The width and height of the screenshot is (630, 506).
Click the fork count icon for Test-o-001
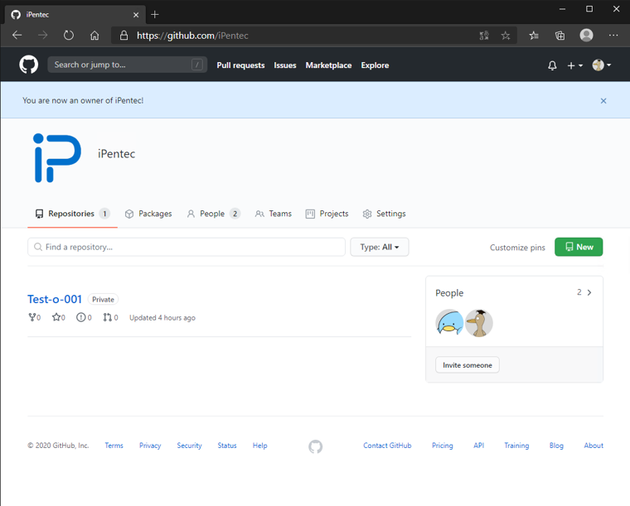(x=32, y=317)
